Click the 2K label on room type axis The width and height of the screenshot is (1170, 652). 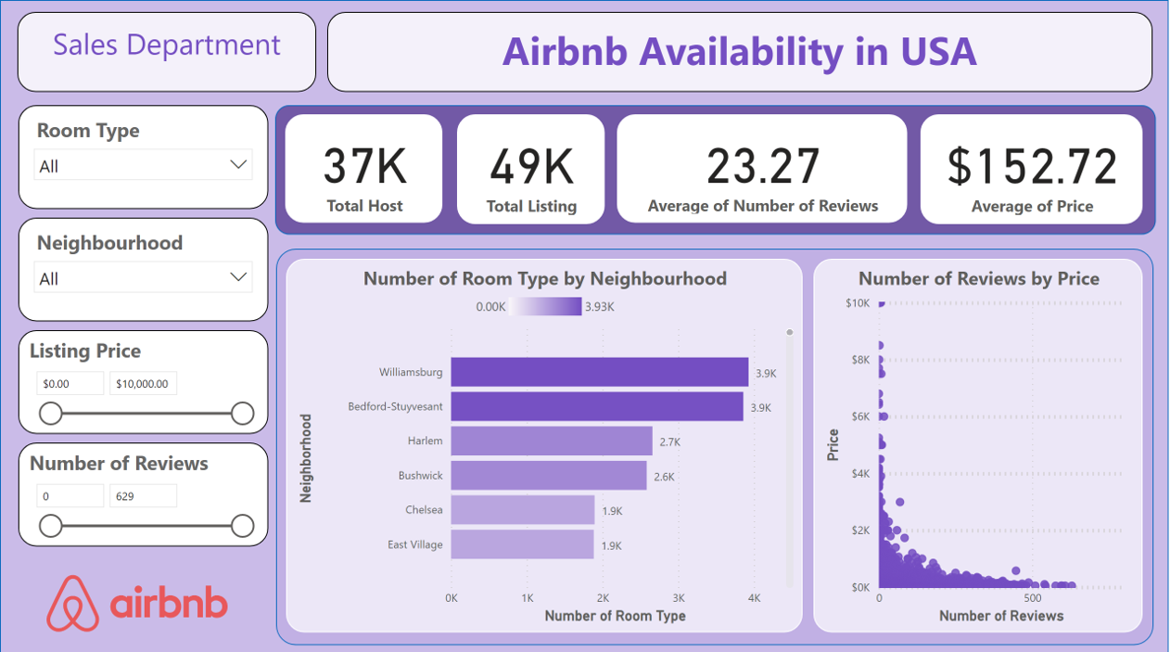coord(603,598)
